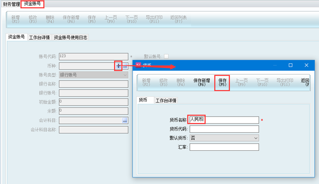This screenshot has width=319, height=184.
Task: Click 保存 (F5) in the 货币 dialog toolbar
Action: (x=222, y=83)
